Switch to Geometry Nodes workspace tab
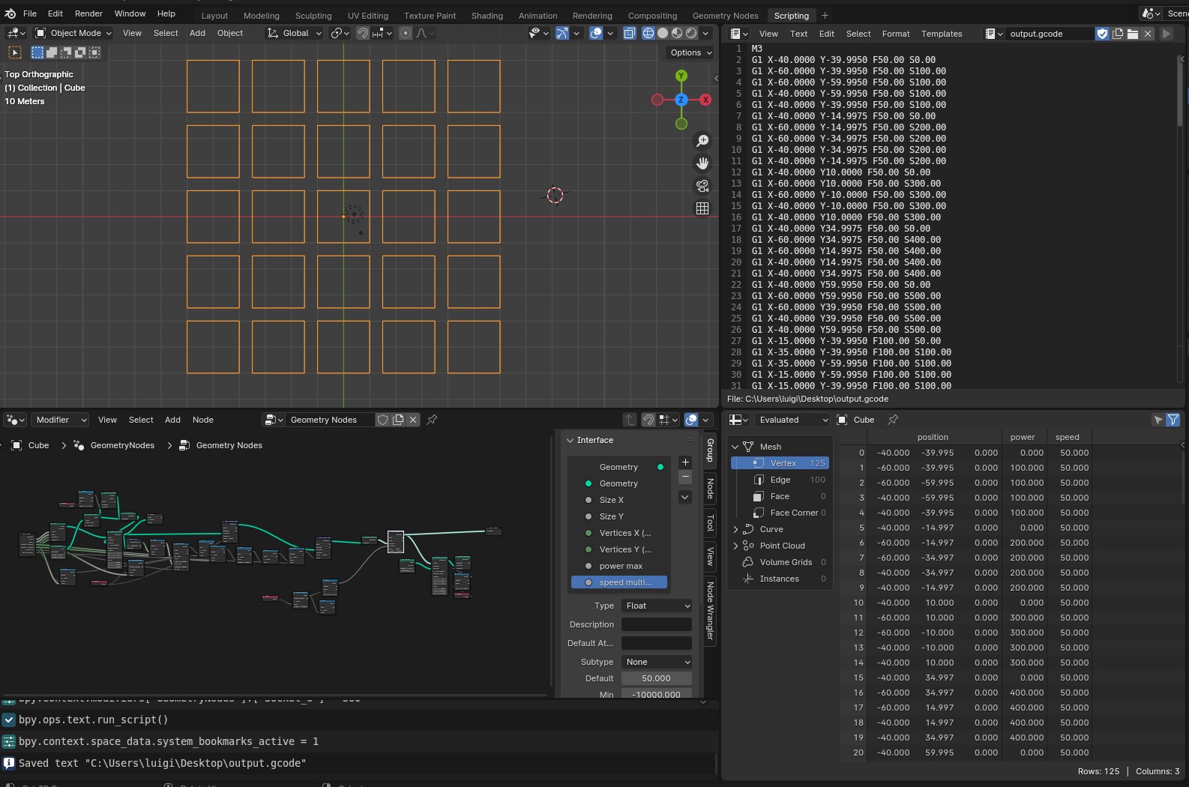 [725, 16]
